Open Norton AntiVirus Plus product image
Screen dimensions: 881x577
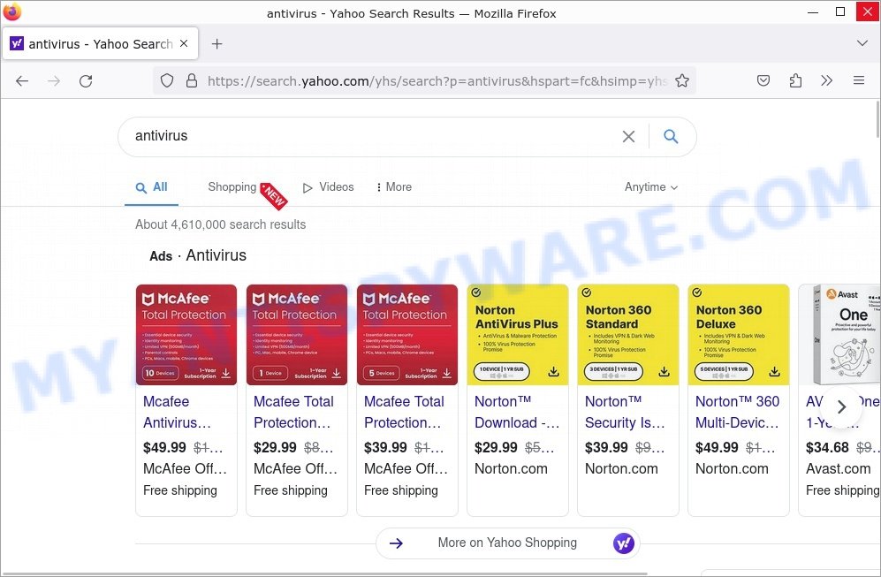tap(518, 335)
